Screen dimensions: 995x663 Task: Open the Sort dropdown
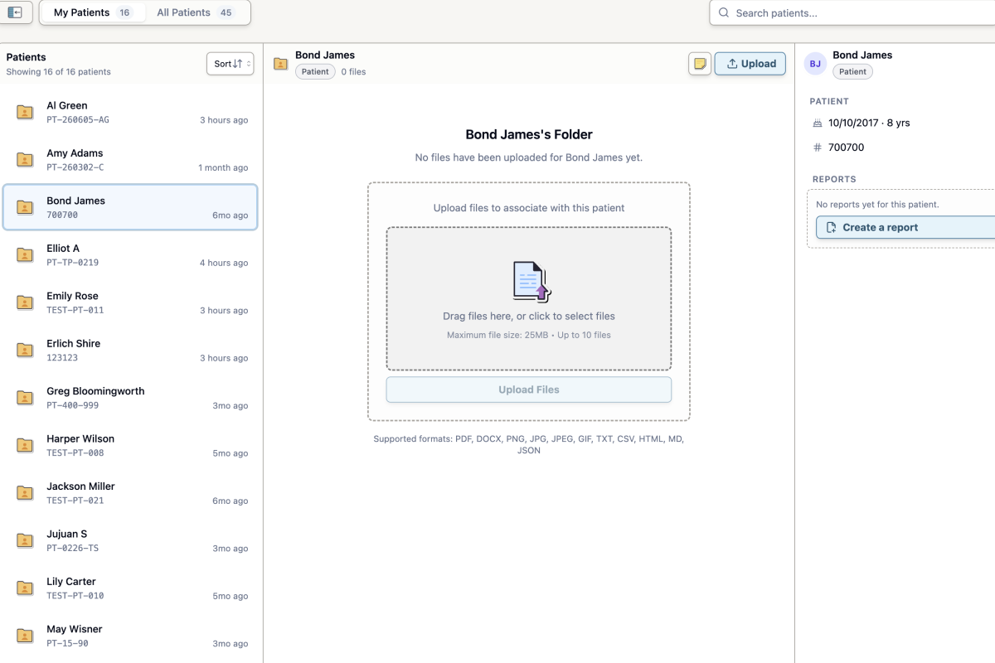[x=230, y=64]
